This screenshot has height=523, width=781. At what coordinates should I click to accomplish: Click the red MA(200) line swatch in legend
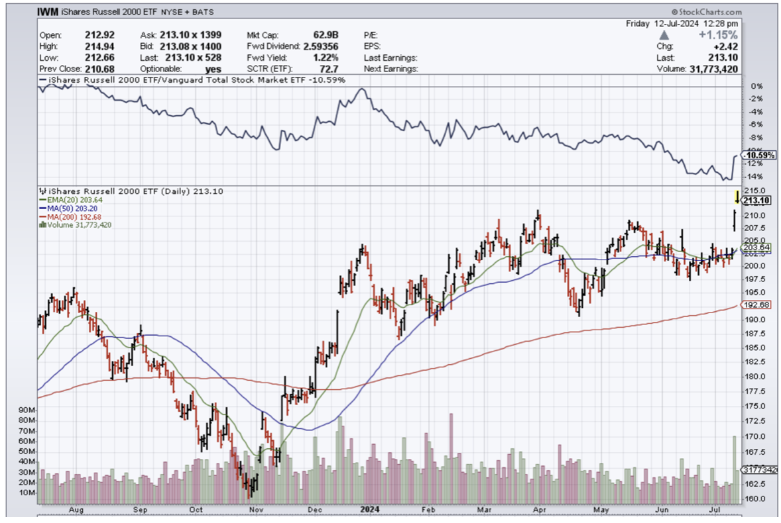coord(43,217)
